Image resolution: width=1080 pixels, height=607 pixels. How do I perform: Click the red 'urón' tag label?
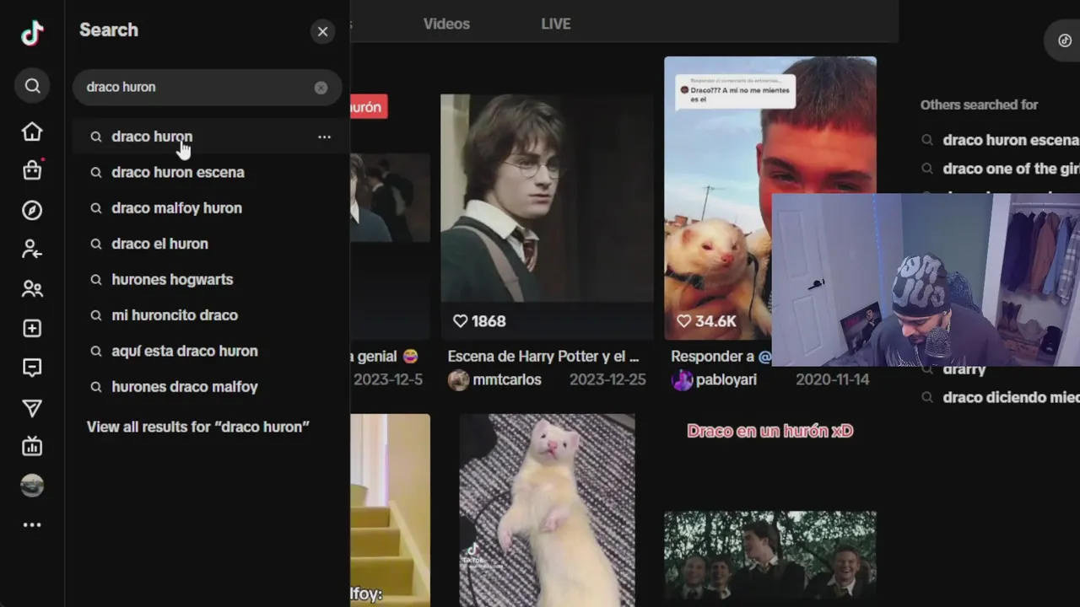[x=369, y=107]
